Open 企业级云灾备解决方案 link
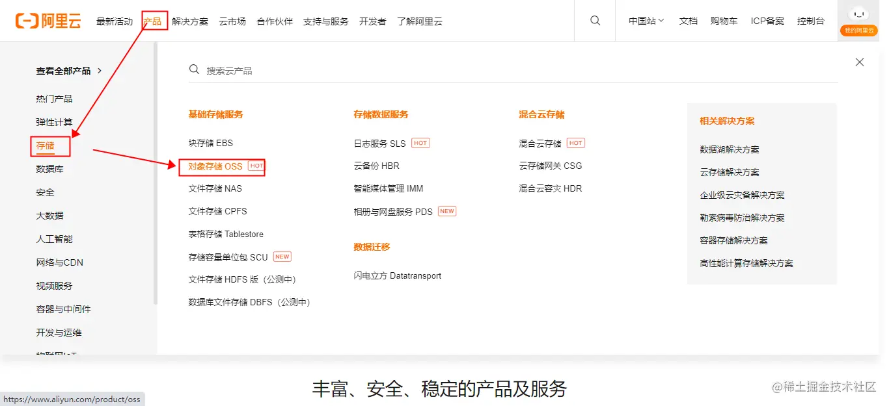The width and height of the screenshot is (889, 406). (x=743, y=195)
